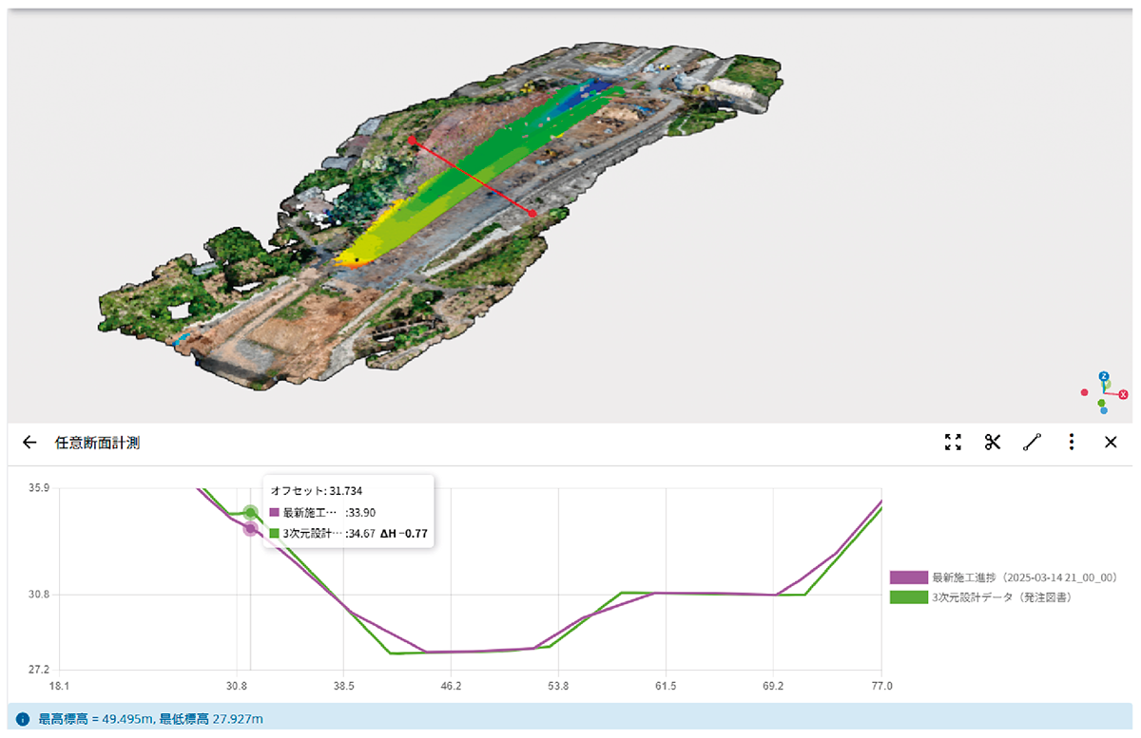Screen dimensions: 1141x738
Task: Click the purple progress data point marker
Action: [250, 529]
